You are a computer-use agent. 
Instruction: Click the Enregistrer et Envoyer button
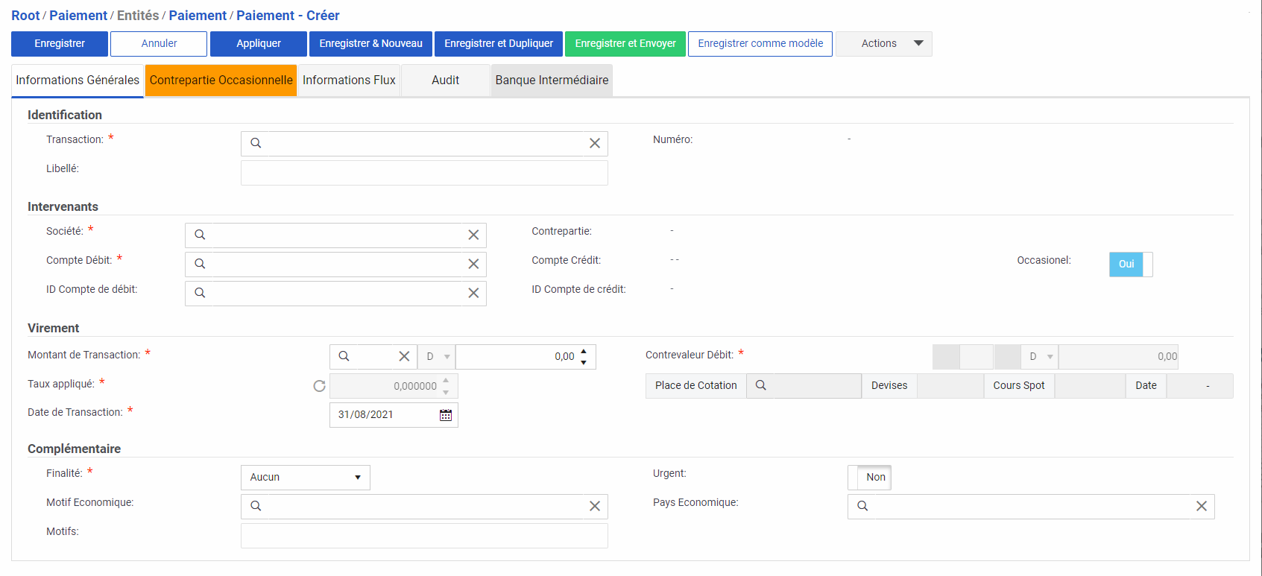[625, 43]
